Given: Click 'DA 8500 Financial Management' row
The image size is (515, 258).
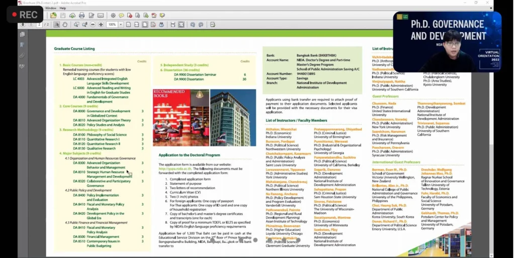Looking at the screenshot, I should click(x=109, y=237).
